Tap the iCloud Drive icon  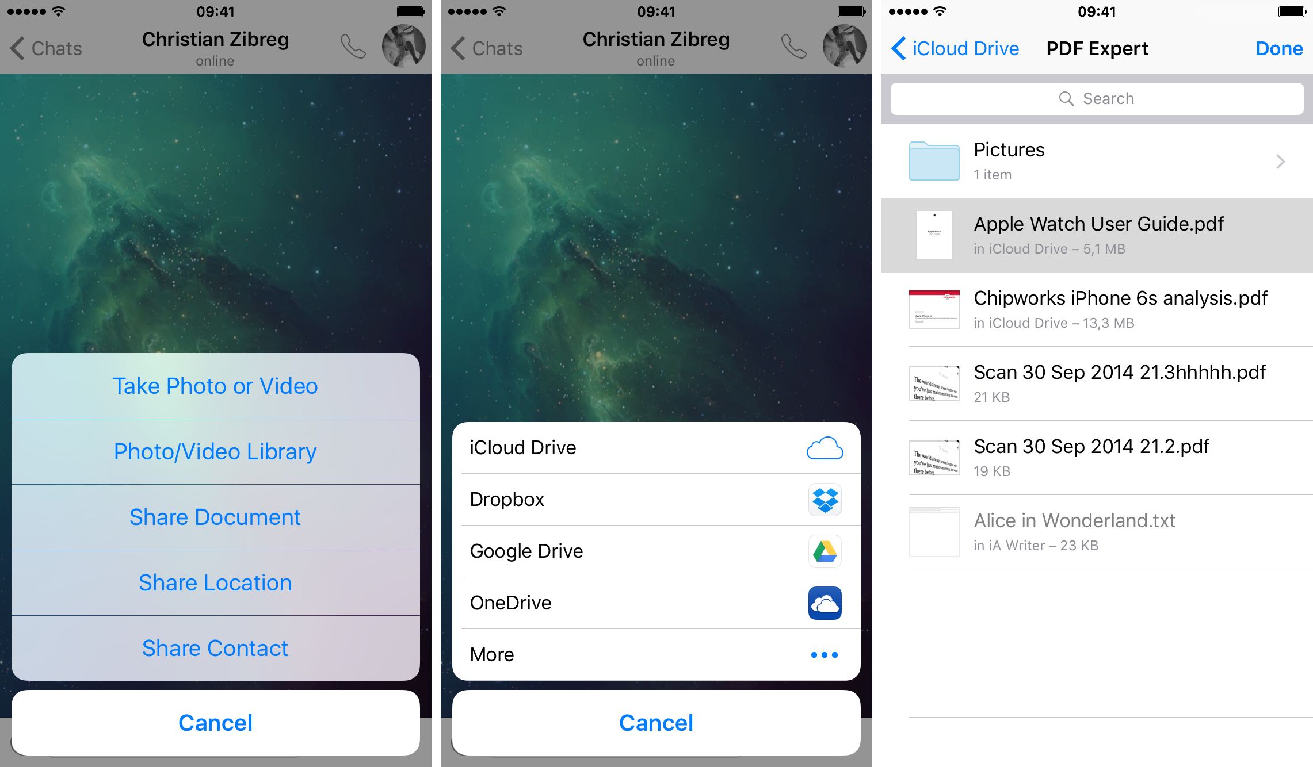click(824, 447)
